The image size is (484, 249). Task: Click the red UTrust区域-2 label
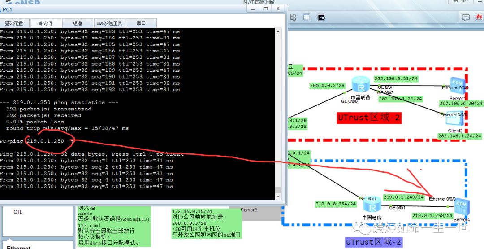(x=369, y=118)
